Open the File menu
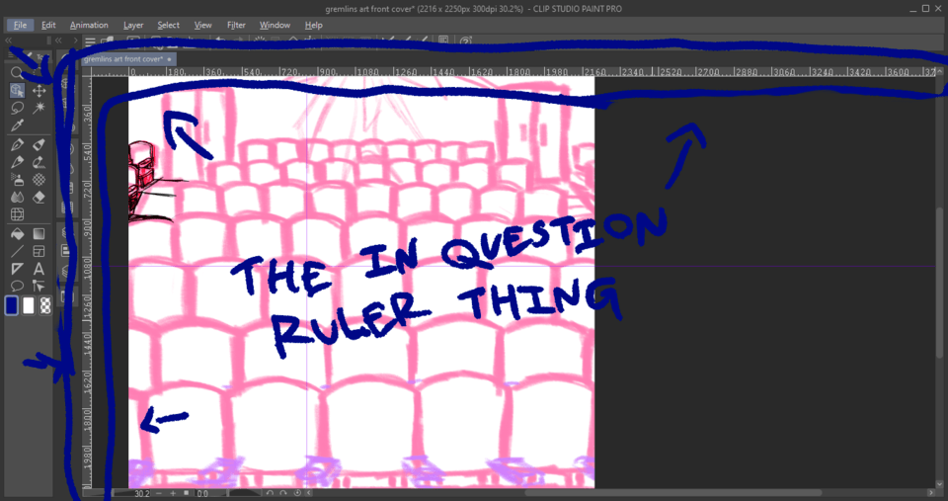The width and height of the screenshot is (948, 501). click(x=20, y=25)
